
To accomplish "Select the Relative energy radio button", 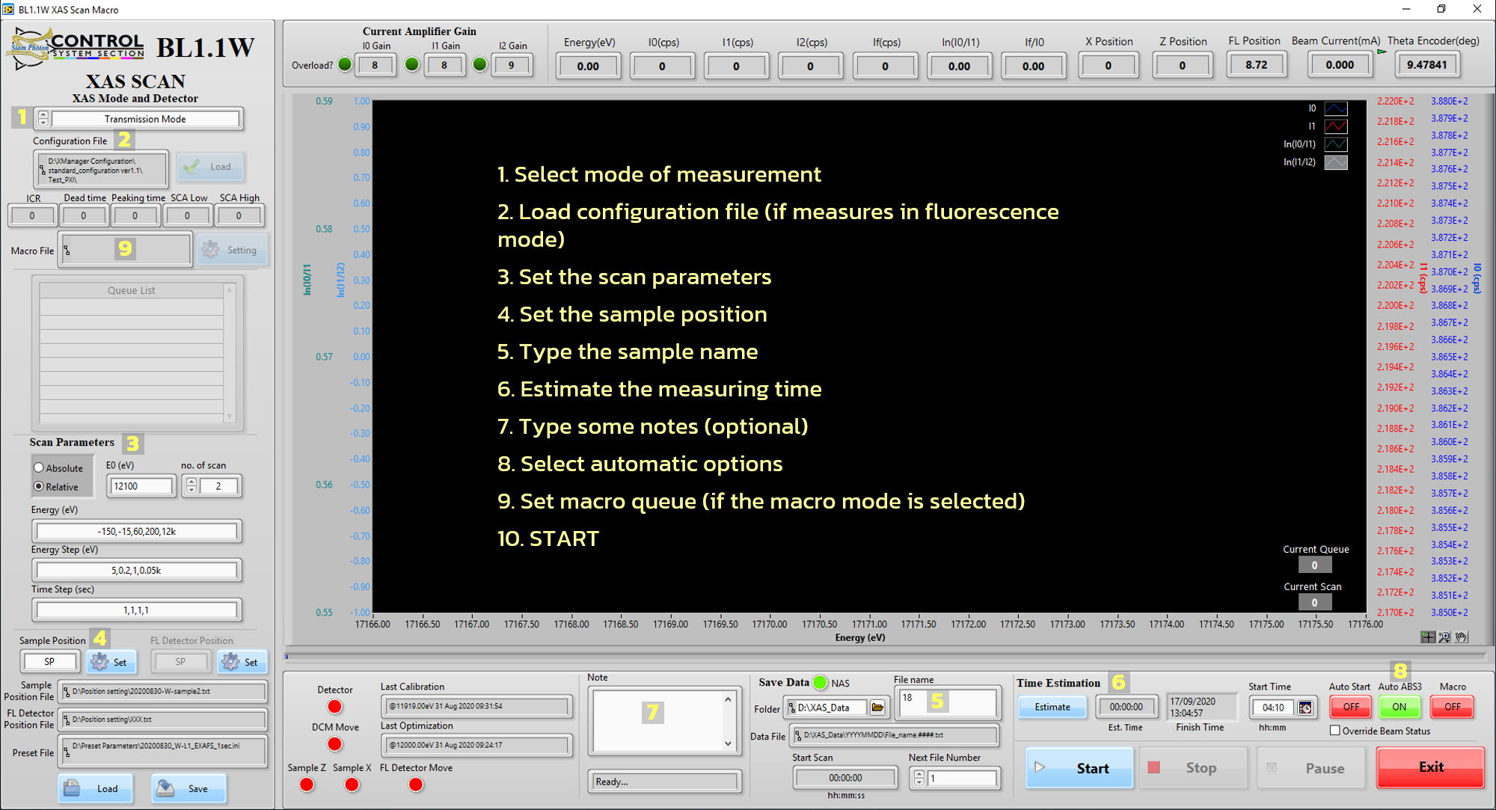I will pyautogui.click(x=39, y=486).
